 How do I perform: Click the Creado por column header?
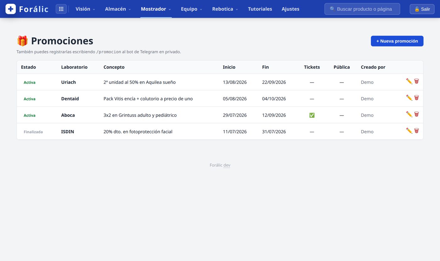click(373, 67)
